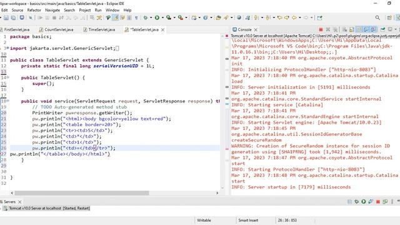
Task: Open the Debug launch button
Action: (x=145, y=17)
